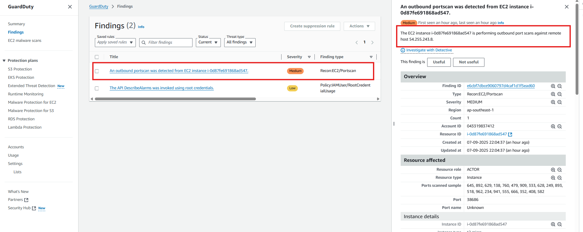Click Create suppression rule button
The height and width of the screenshot is (232, 583).
coord(312,26)
